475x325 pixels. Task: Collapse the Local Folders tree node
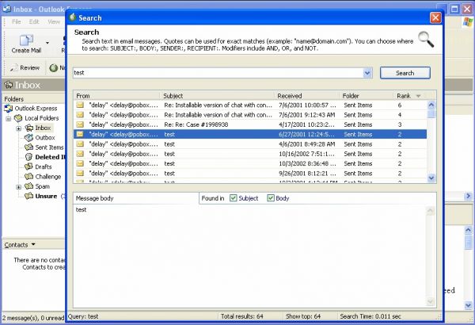pos(9,118)
